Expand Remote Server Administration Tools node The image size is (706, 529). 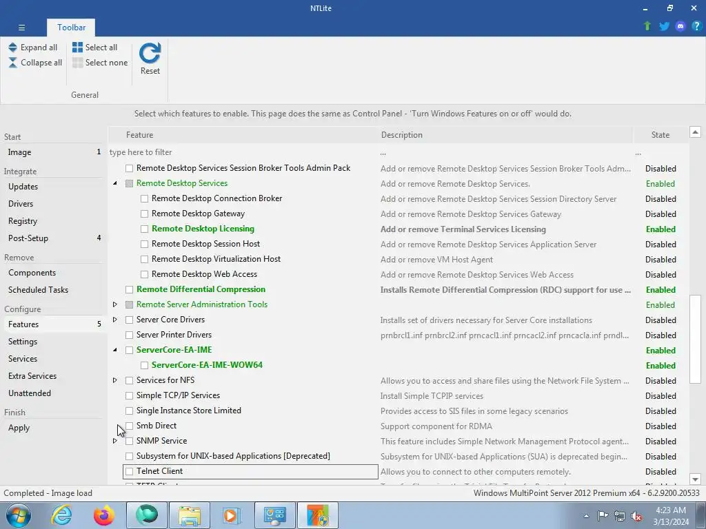click(115, 304)
